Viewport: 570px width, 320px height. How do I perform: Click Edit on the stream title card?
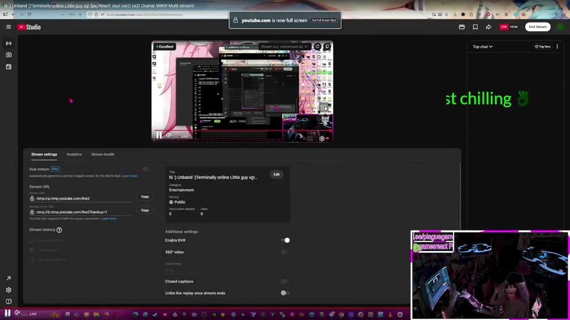point(277,174)
